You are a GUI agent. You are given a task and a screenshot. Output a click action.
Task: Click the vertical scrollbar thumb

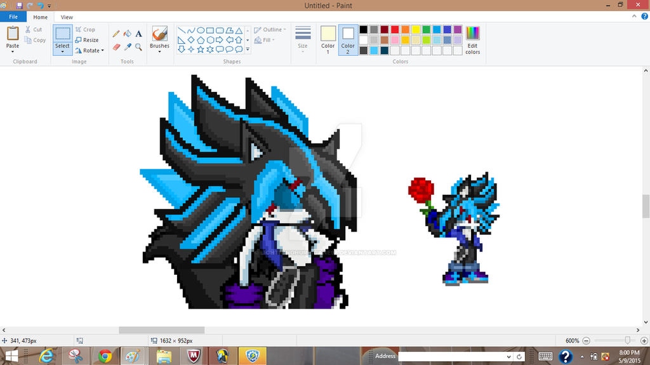646,206
